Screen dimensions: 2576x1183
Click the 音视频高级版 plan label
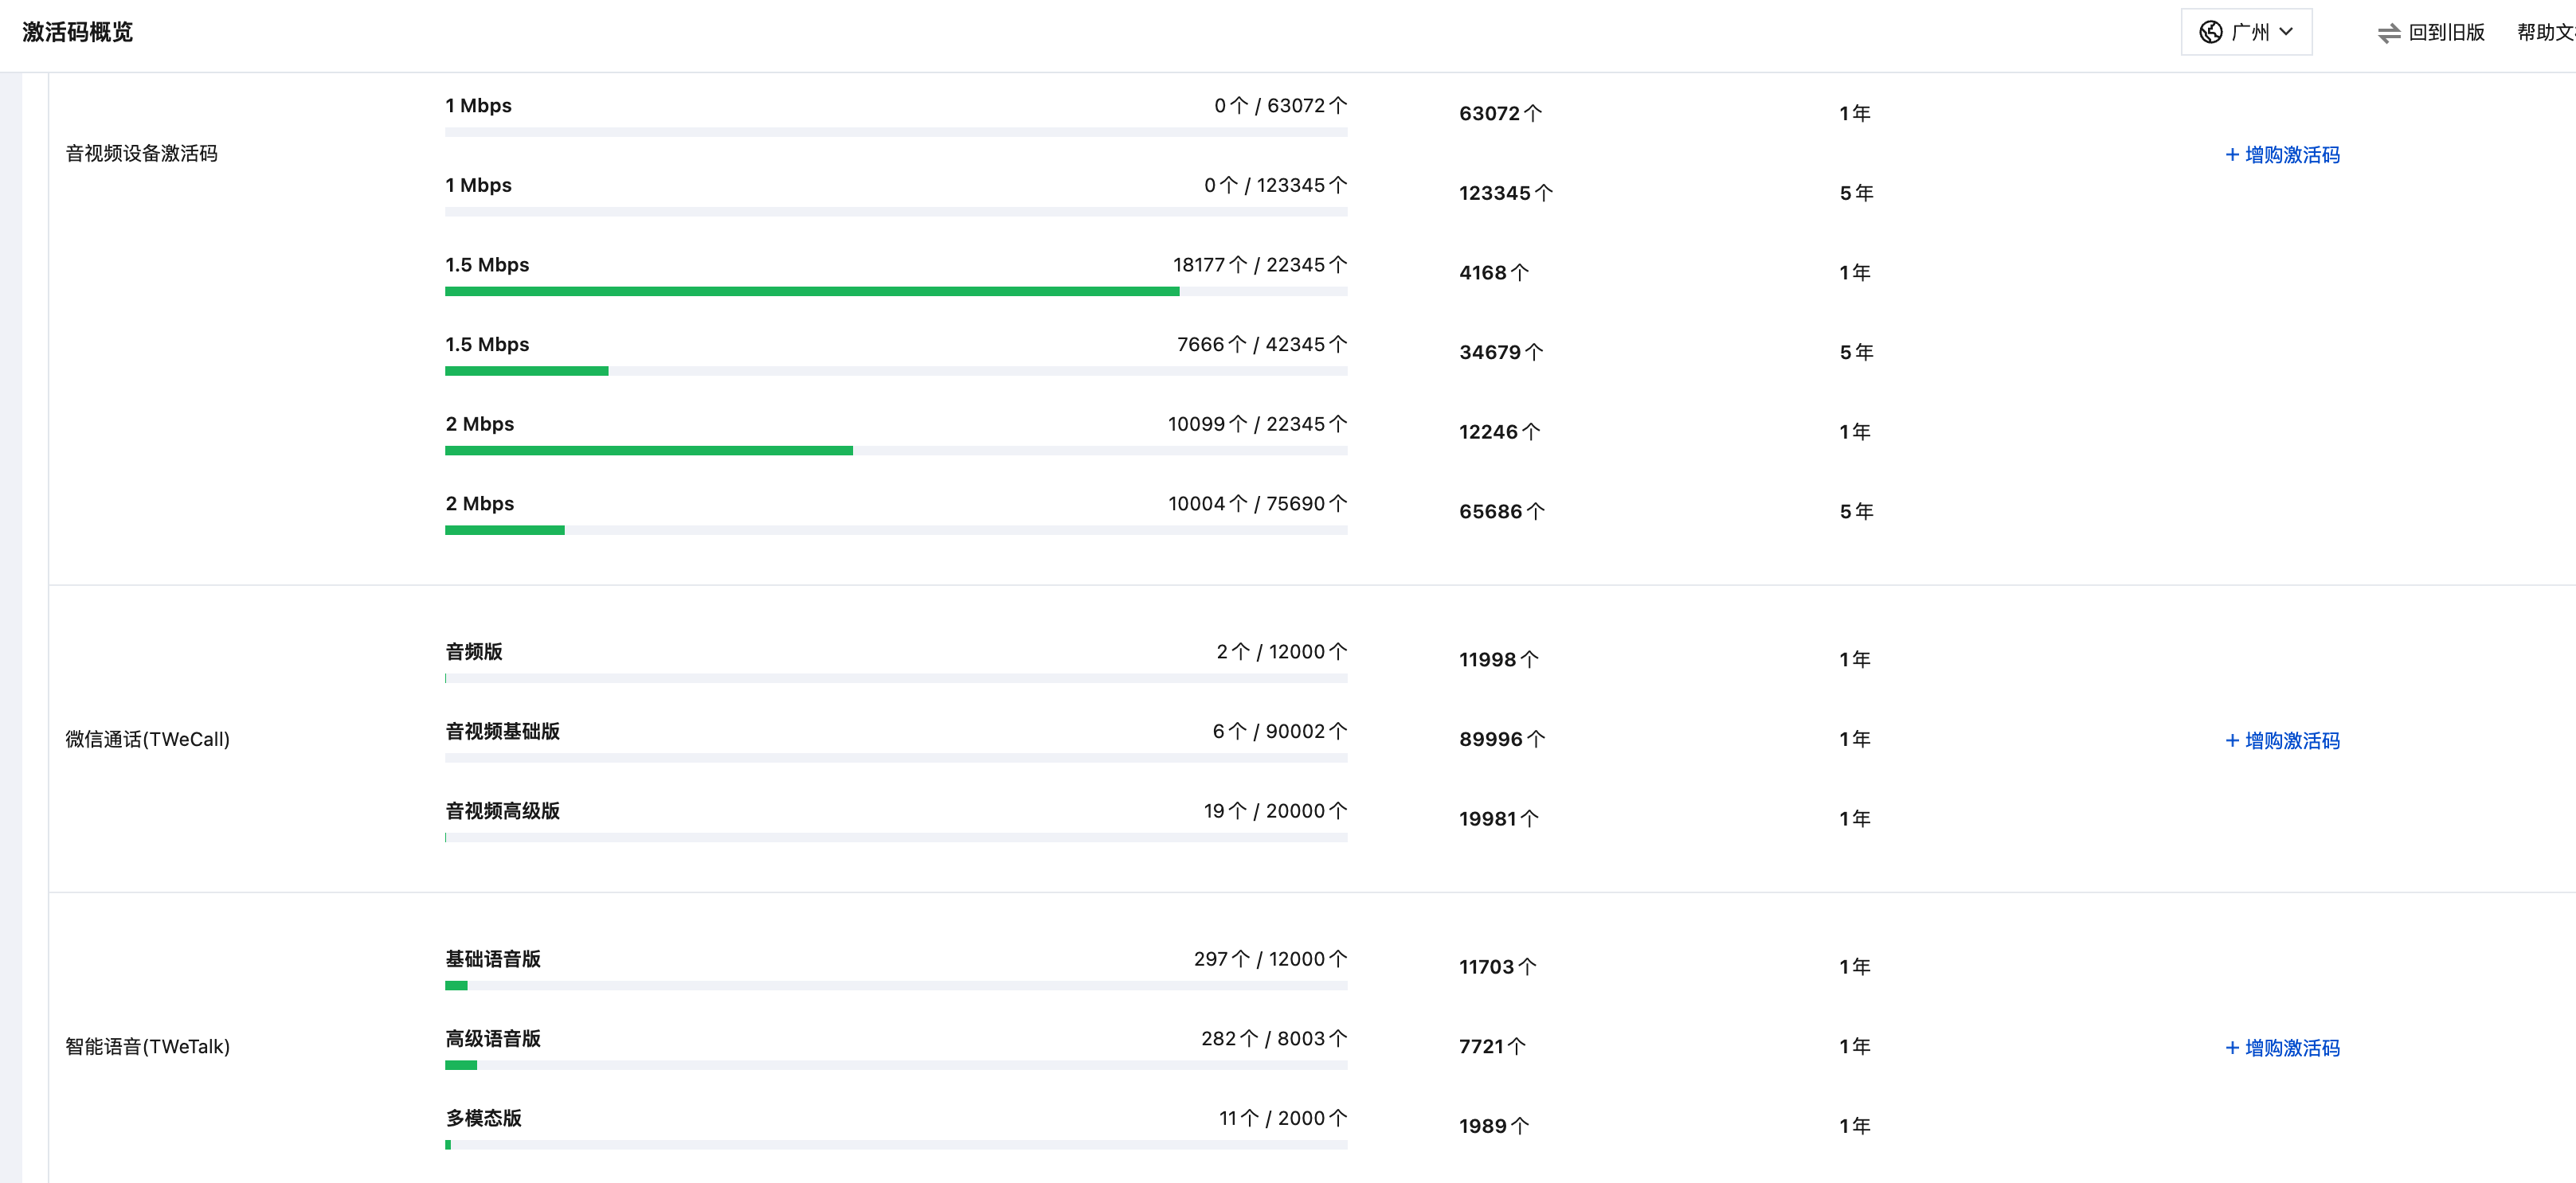(x=502, y=810)
